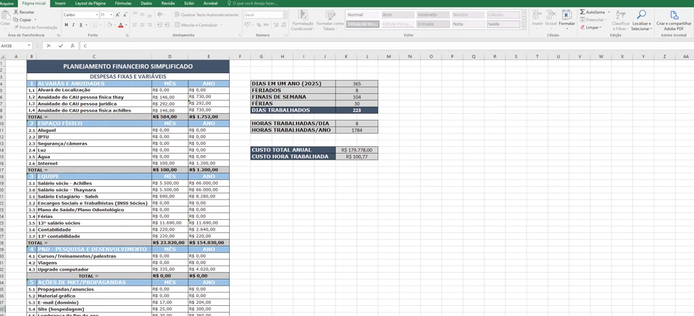Click the Formatação Condicional icon

click(302, 15)
